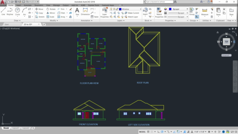The width and height of the screenshot is (238, 134).
Task: Select the Line draw tool
Action: 3,12
